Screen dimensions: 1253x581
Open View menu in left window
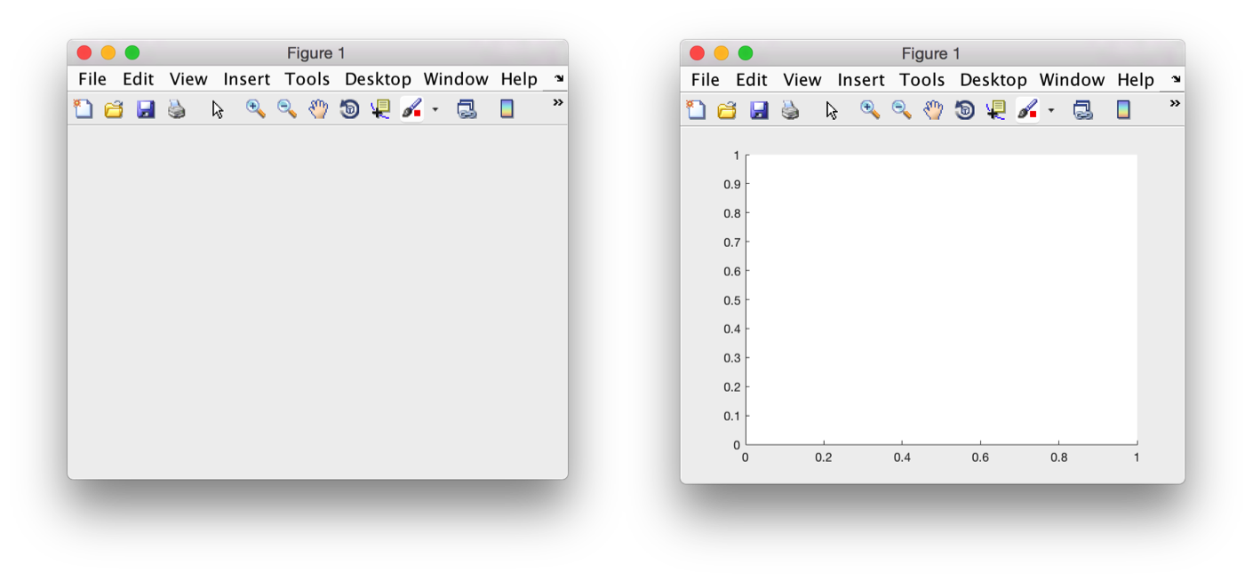tap(188, 79)
